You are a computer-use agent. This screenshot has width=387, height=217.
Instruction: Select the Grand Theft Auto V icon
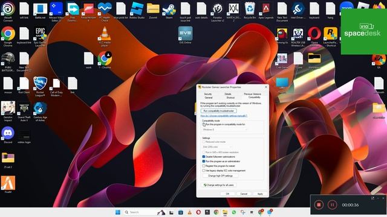(x=24, y=111)
